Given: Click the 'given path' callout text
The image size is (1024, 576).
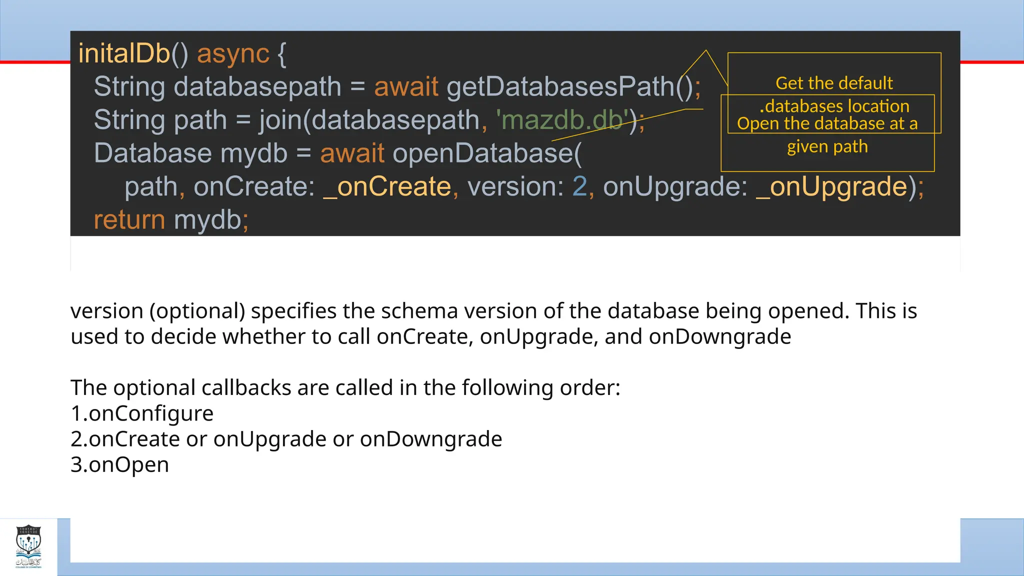Looking at the screenshot, I should 827,146.
